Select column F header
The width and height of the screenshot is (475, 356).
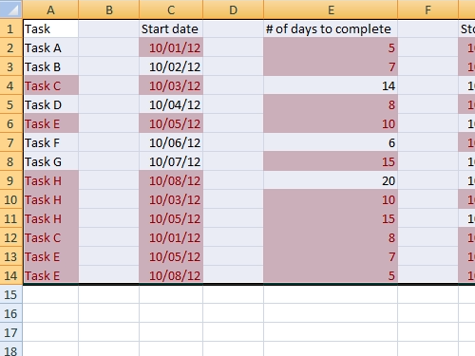[x=427, y=9]
